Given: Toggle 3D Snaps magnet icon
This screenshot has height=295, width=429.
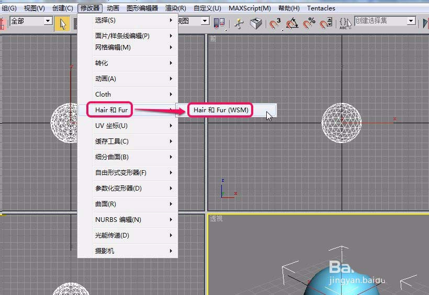Looking at the screenshot, I should [x=275, y=24].
